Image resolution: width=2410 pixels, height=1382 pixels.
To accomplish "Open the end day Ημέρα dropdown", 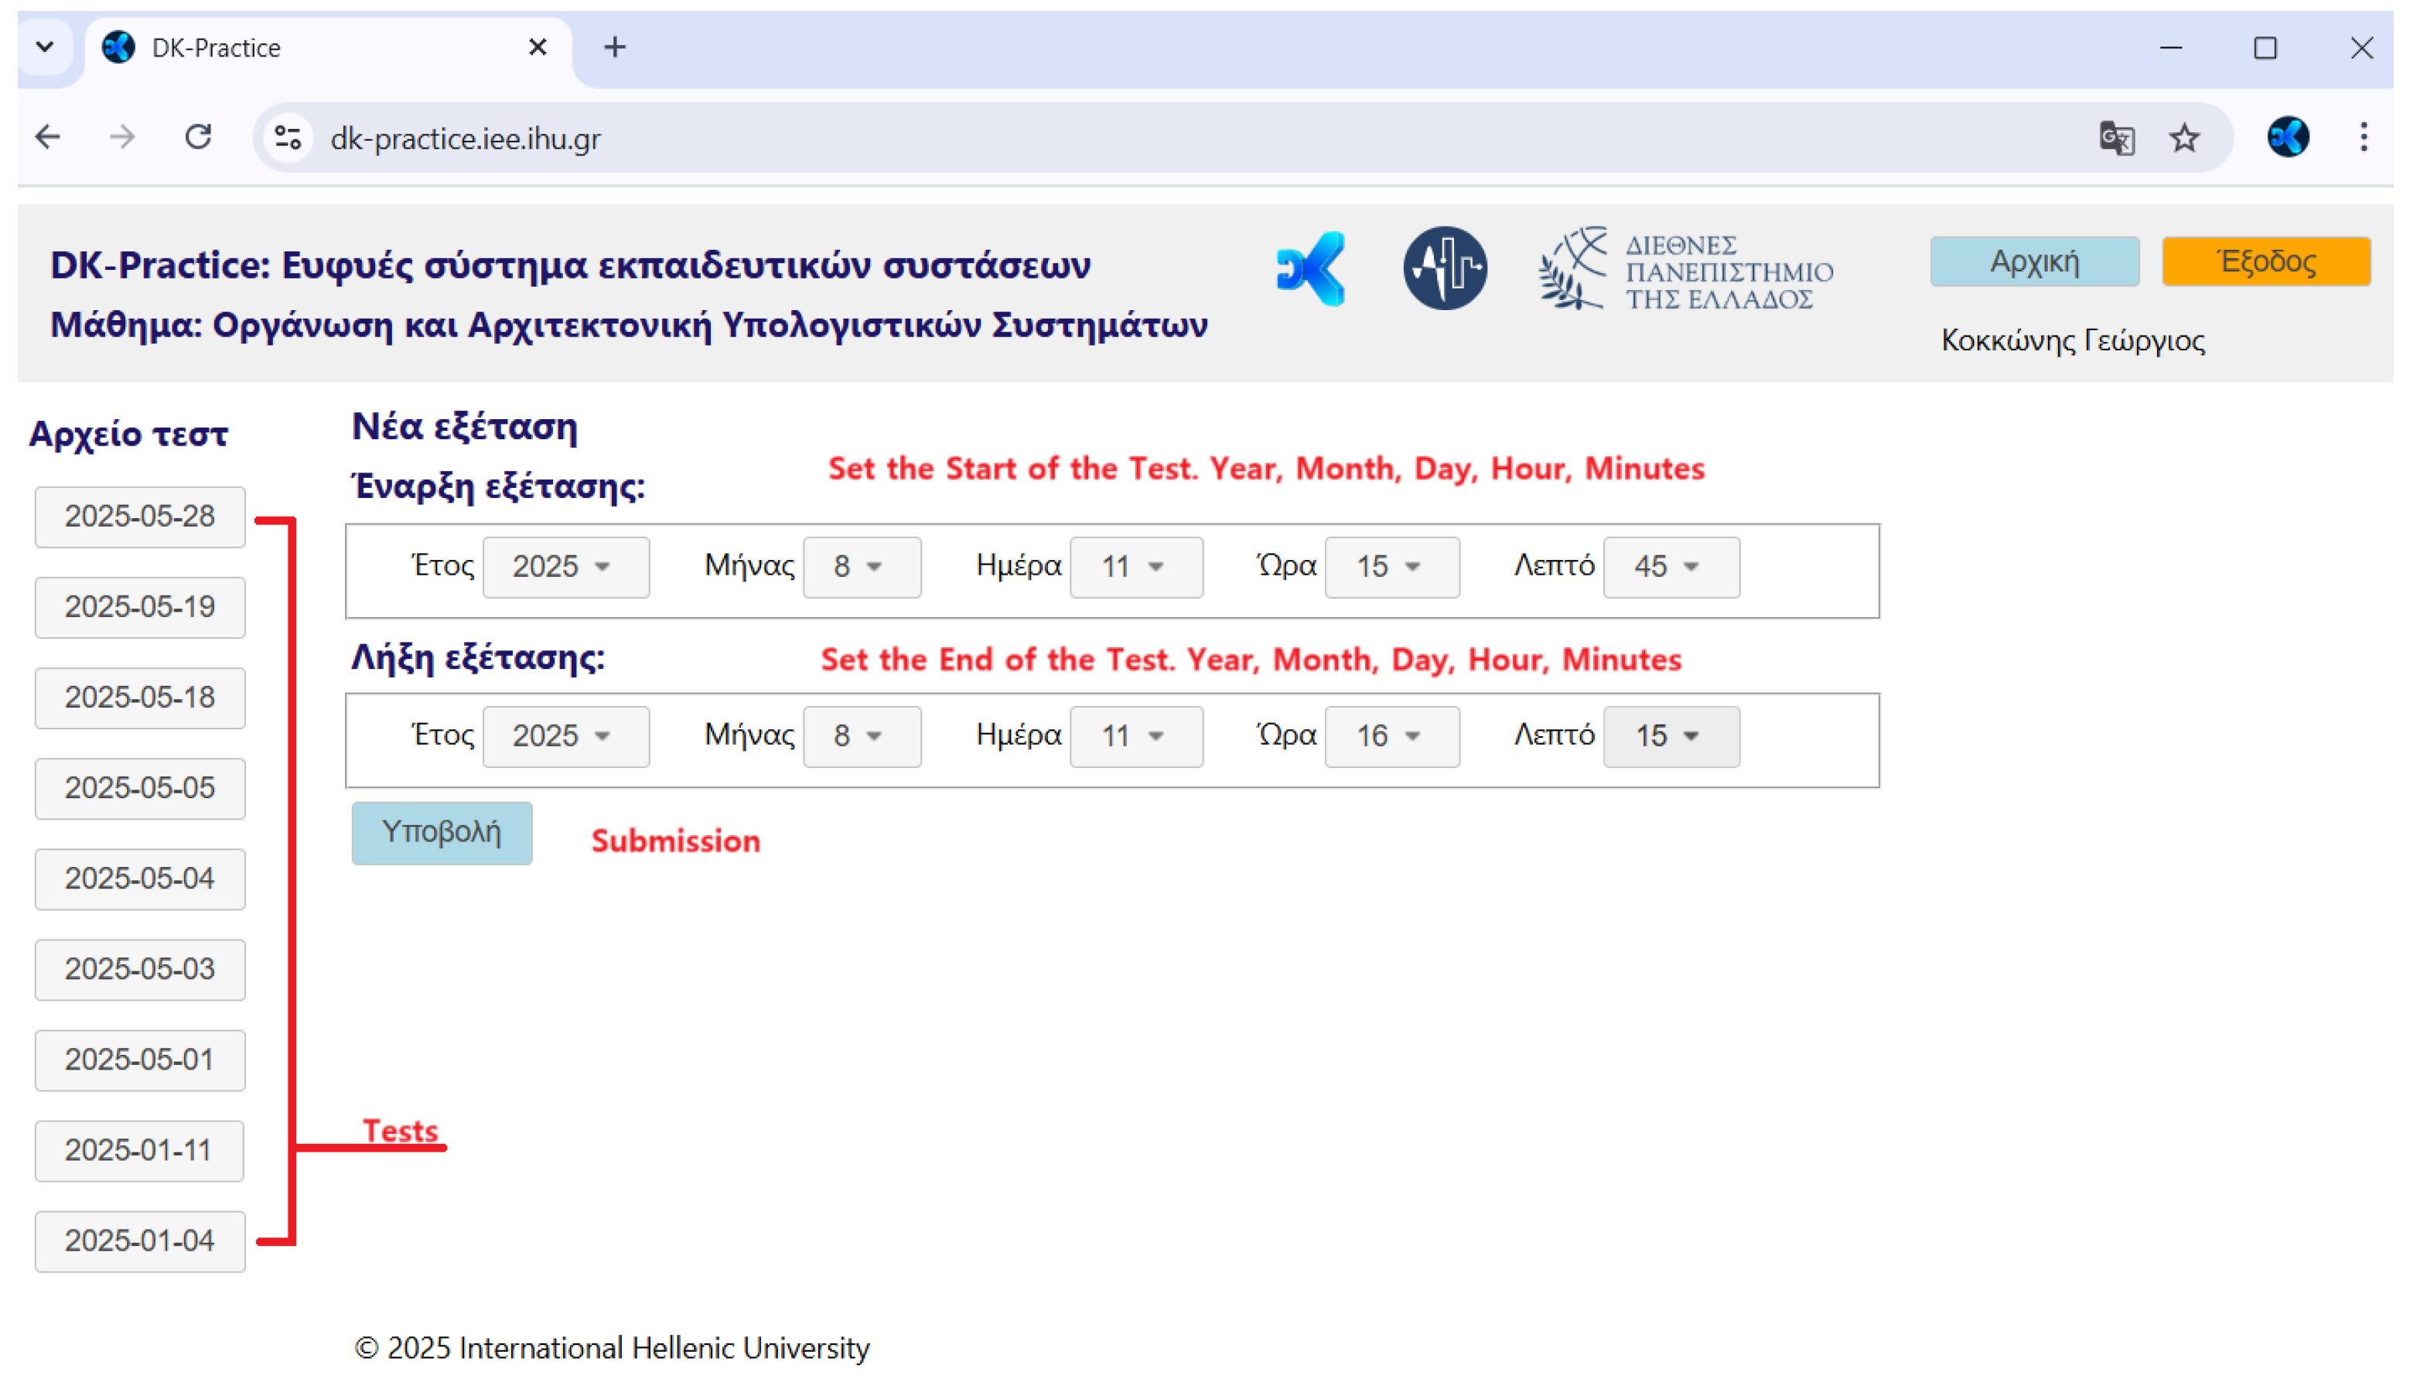I will point(1135,735).
